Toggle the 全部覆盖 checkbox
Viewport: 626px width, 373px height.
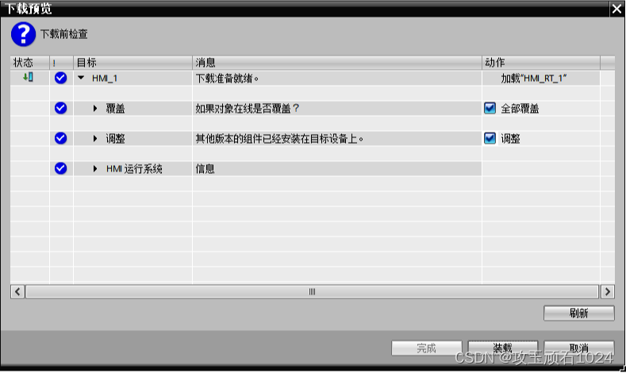tap(490, 108)
